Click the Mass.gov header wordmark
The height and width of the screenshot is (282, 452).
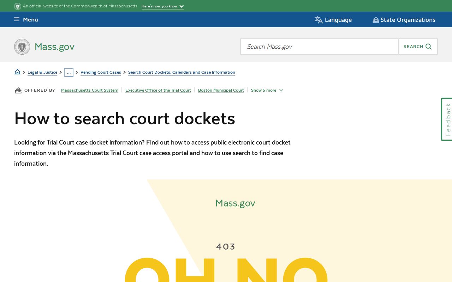[x=54, y=47]
